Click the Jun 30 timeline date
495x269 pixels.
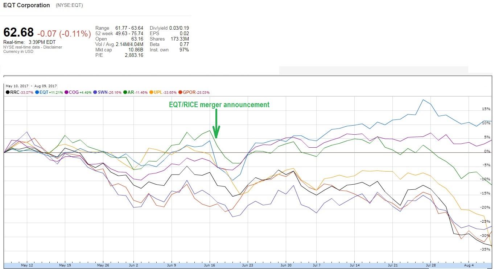point(286,265)
